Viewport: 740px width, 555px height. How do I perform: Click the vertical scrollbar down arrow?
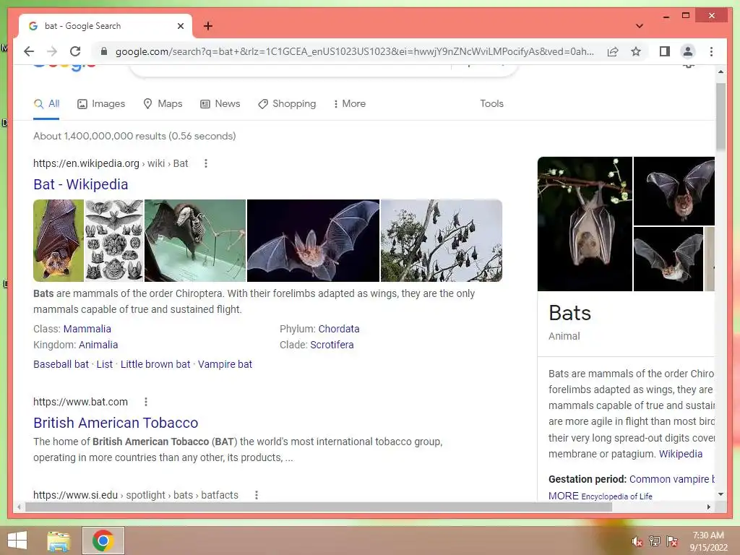coord(720,494)
